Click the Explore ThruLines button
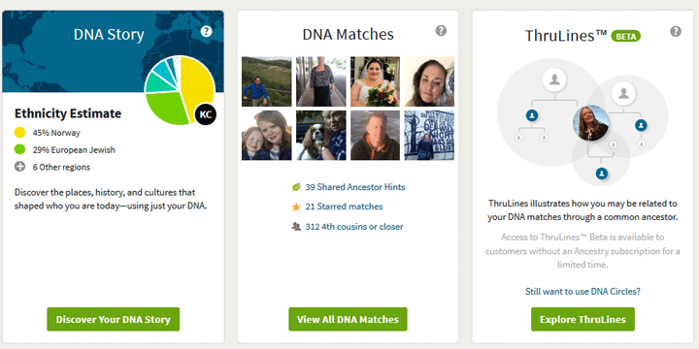 (582, 319)
